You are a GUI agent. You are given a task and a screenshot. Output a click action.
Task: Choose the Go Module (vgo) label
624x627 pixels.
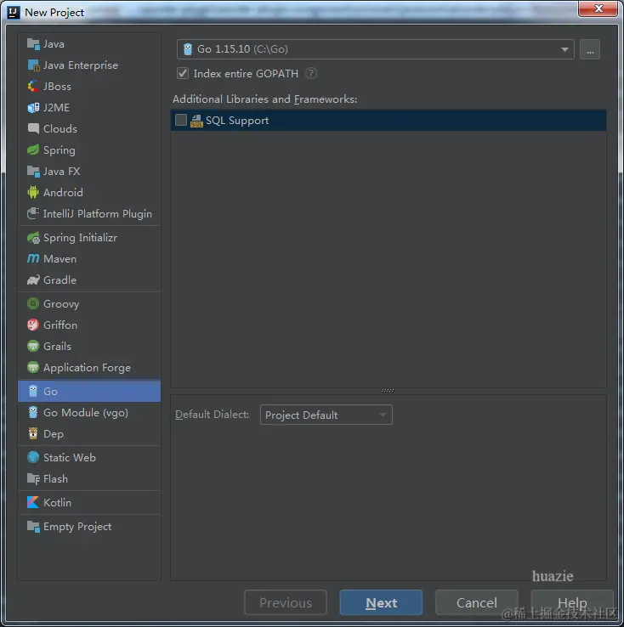(86, 413)
